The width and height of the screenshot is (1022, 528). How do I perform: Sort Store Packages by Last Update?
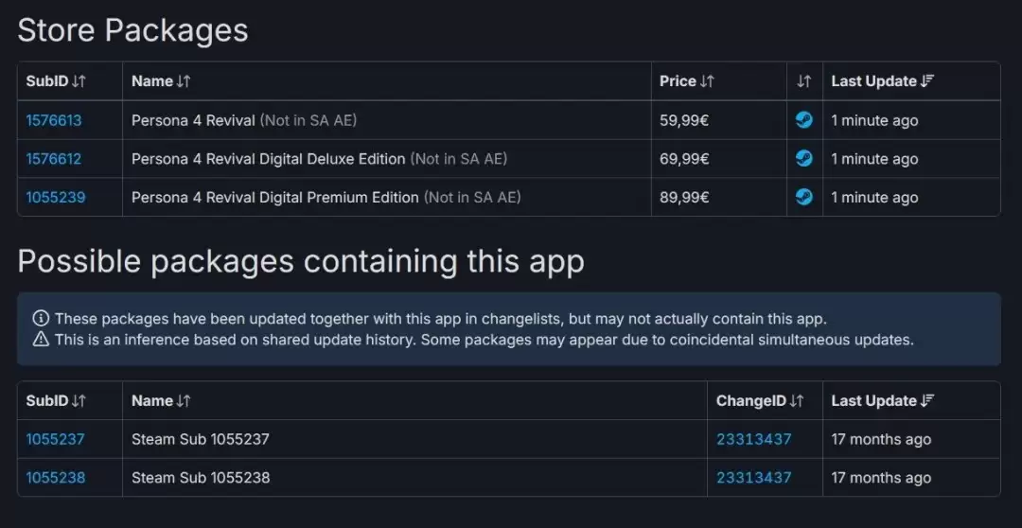coord(882,81)
